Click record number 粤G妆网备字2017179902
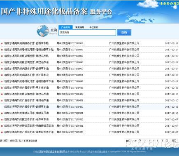 pyautogui.click(x=70, y=43)
